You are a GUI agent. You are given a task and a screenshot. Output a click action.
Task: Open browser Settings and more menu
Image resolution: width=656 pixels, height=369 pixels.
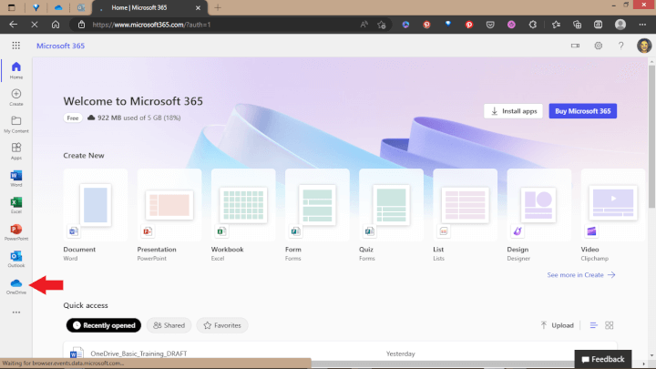[x=642, y=25]
